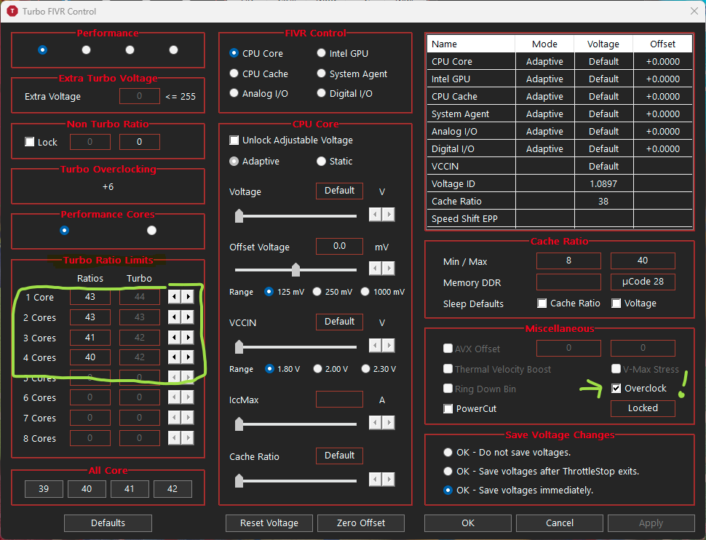This screenshot has width=706, height=540.
Task: Increase the 3 Cores turbo ratio arrow
Action: click(188, 338)
